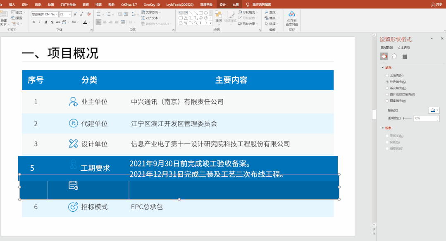The height and width of the screenshot is (241, 446).
Task: Select 无填充 (No fill) radio button
Action: [x=387, y=76]
